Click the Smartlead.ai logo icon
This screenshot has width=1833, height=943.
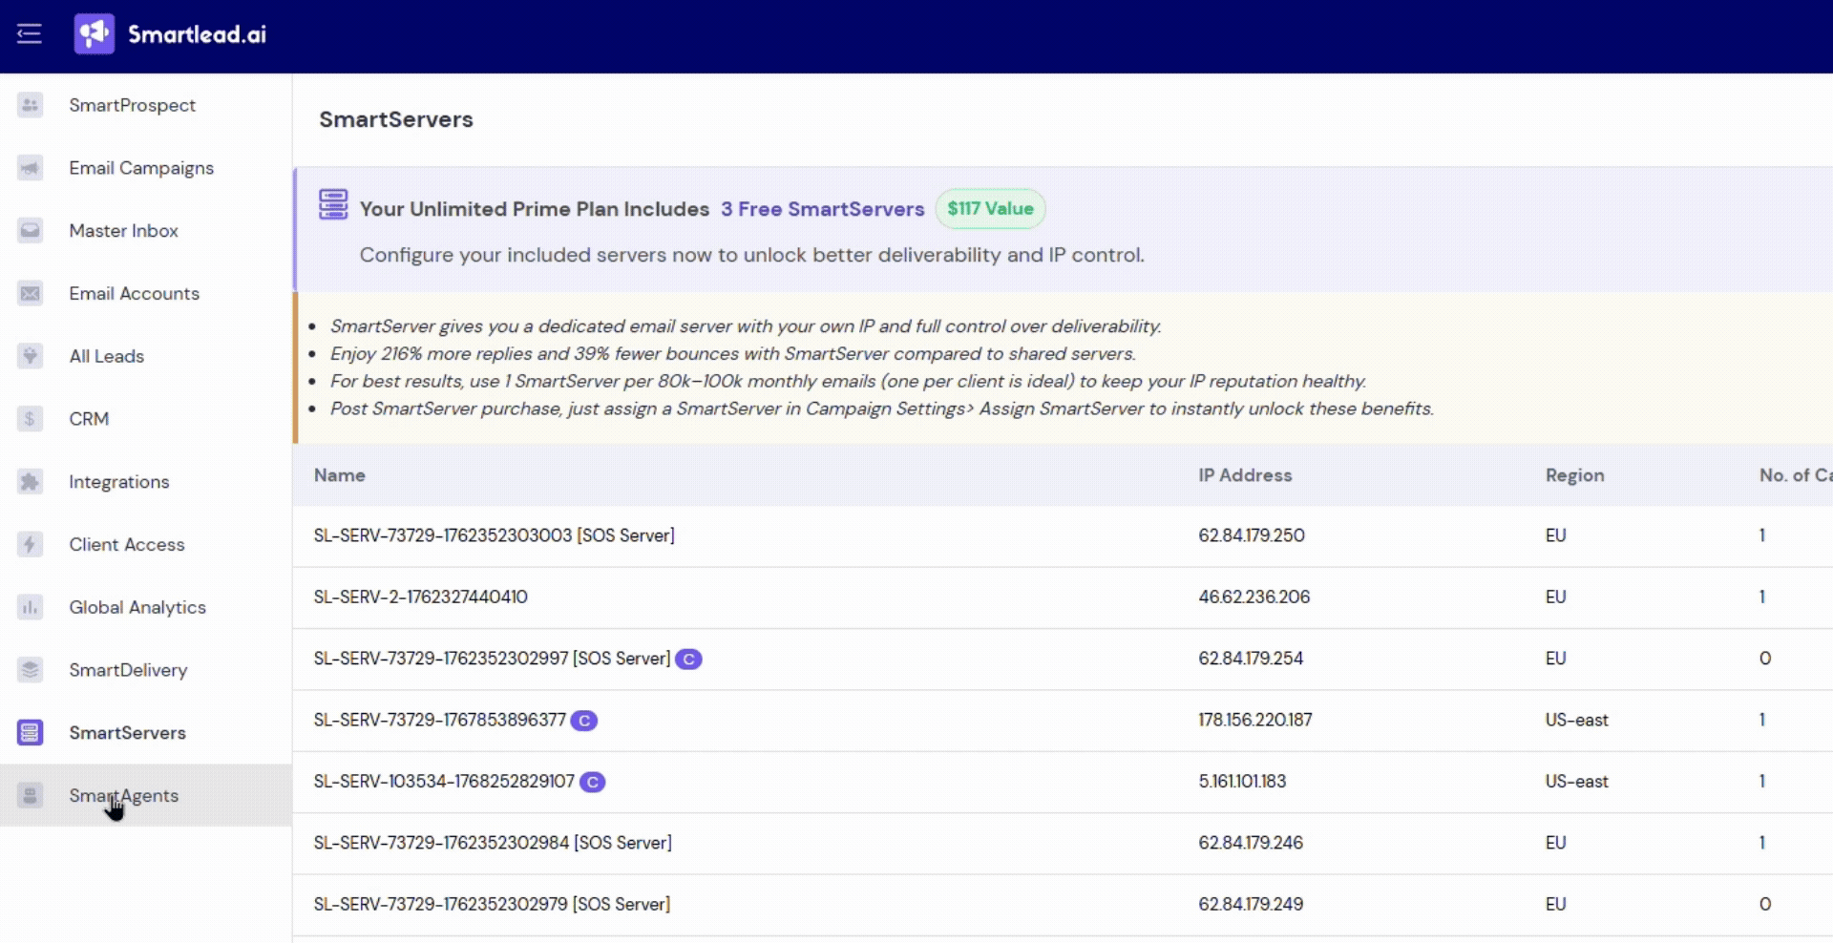click(95, 34)
